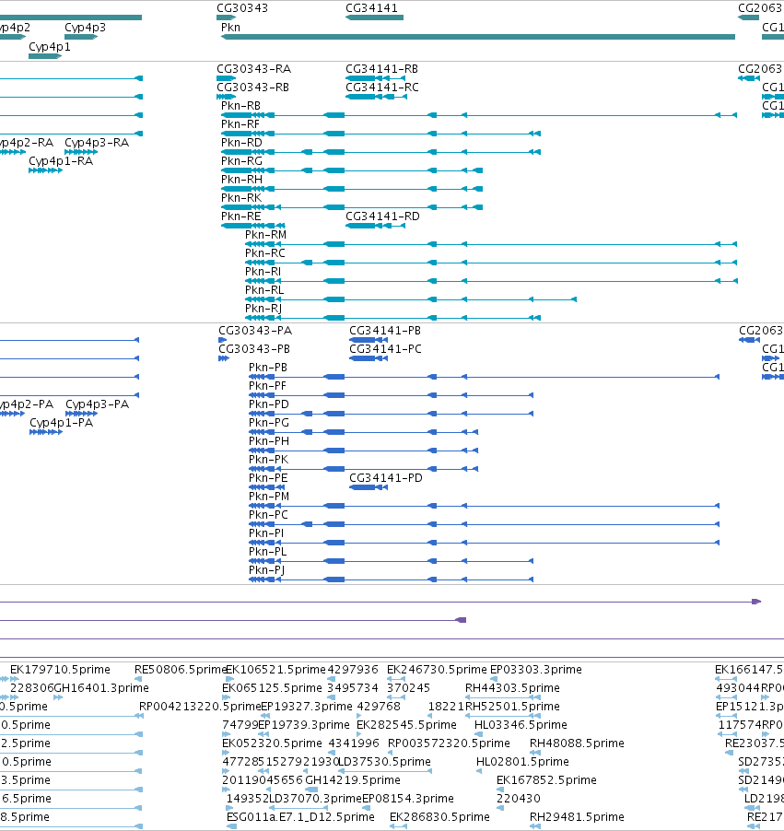This screenshot has height=831, width=784.
Task: Click EST label EK246730.5prime
Action: [x=437, y=670]
